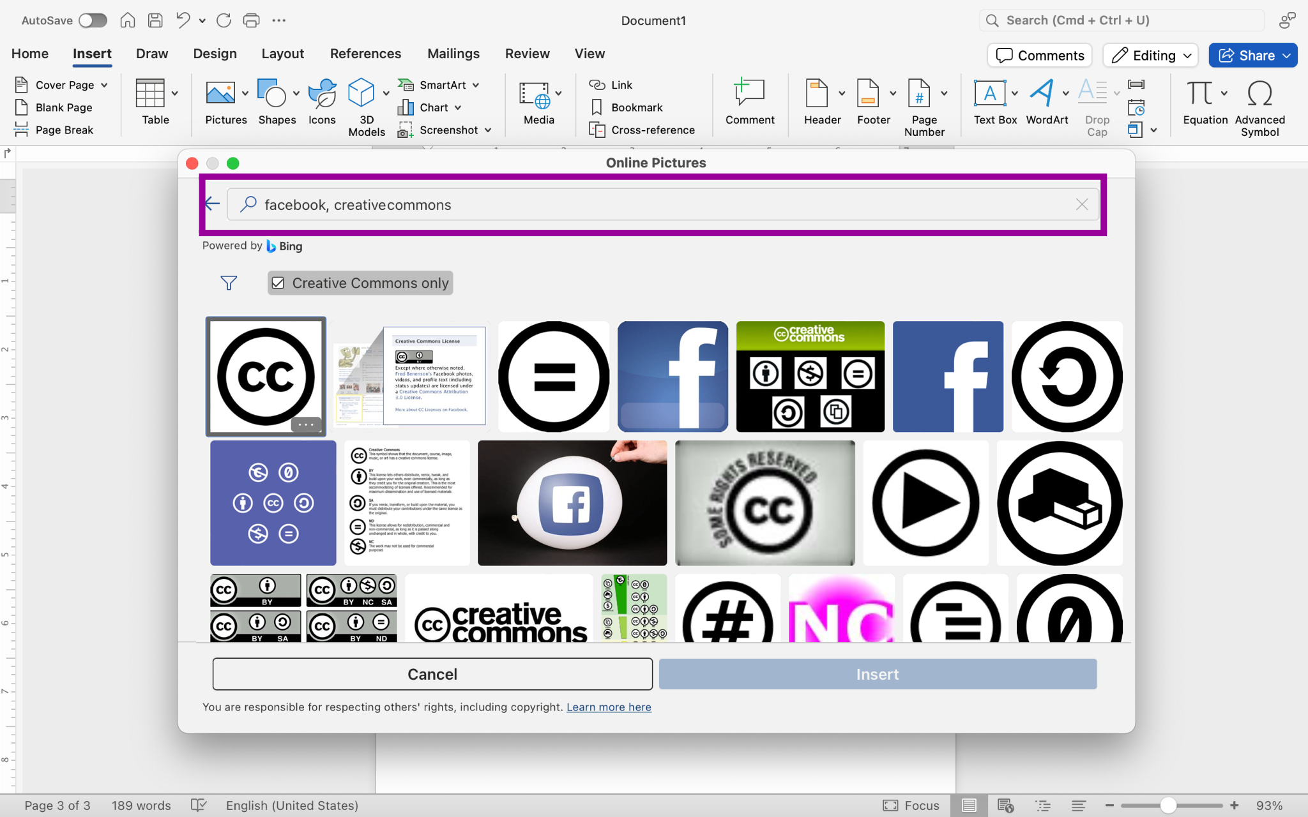Open the Equation dropdown arrow
This screenshot has width=1308, height=817.
[x=1224, y=93]
